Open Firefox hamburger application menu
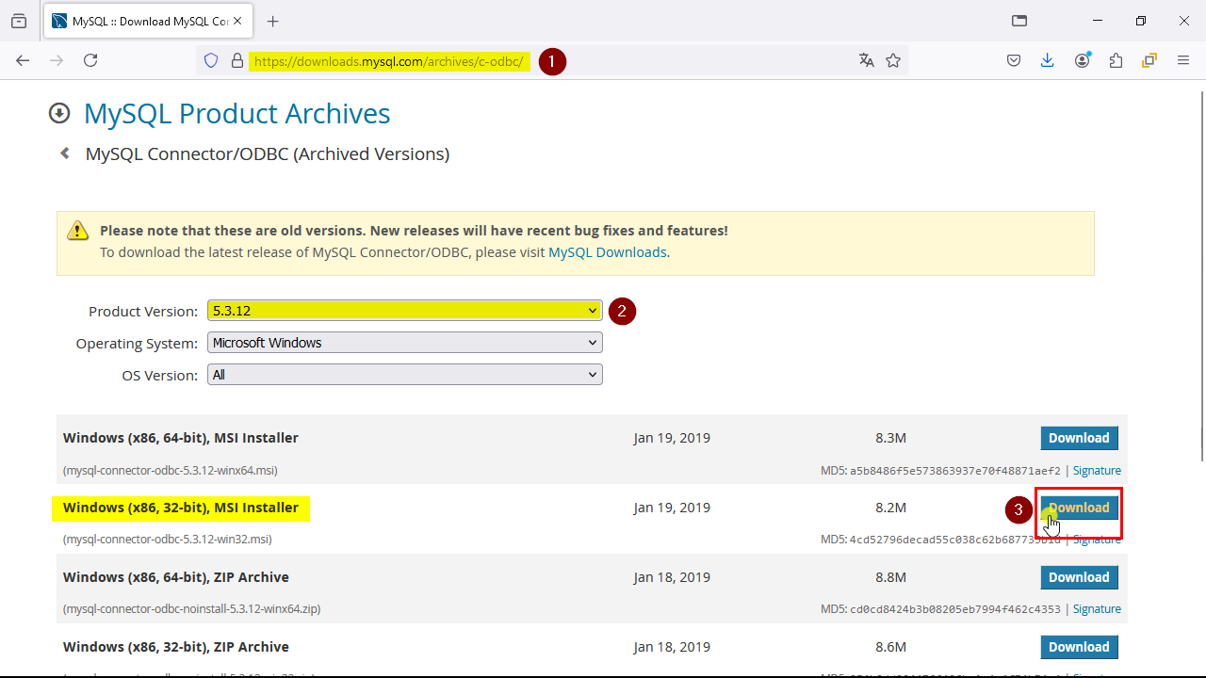Viewport: 1206px width, 678px height. point(1183,60)
